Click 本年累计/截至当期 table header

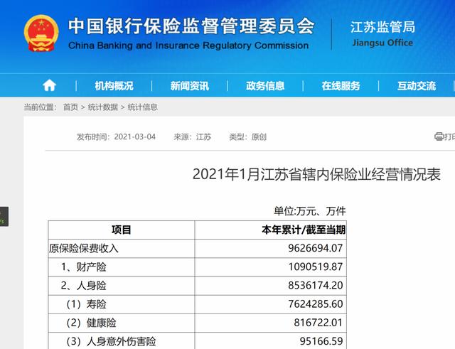pos(304,230)
